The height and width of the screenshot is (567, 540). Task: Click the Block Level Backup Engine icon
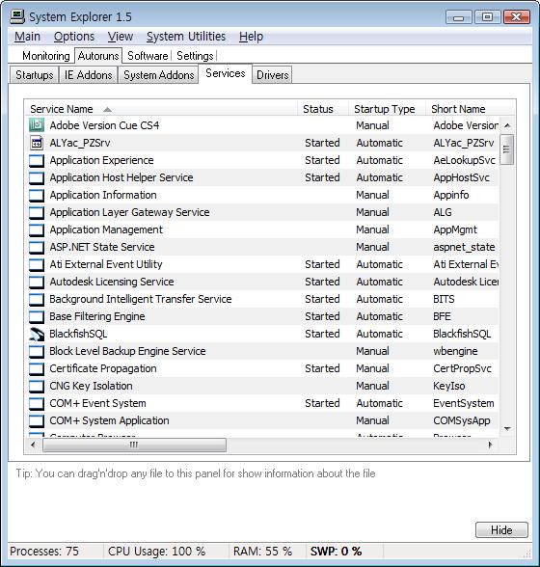click(37, 351)
